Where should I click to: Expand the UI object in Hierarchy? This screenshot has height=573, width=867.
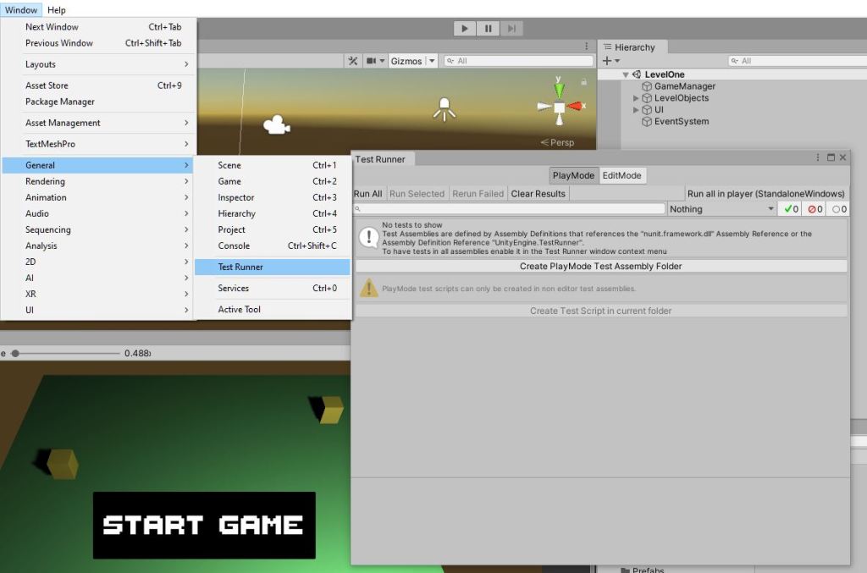point(636,109)
